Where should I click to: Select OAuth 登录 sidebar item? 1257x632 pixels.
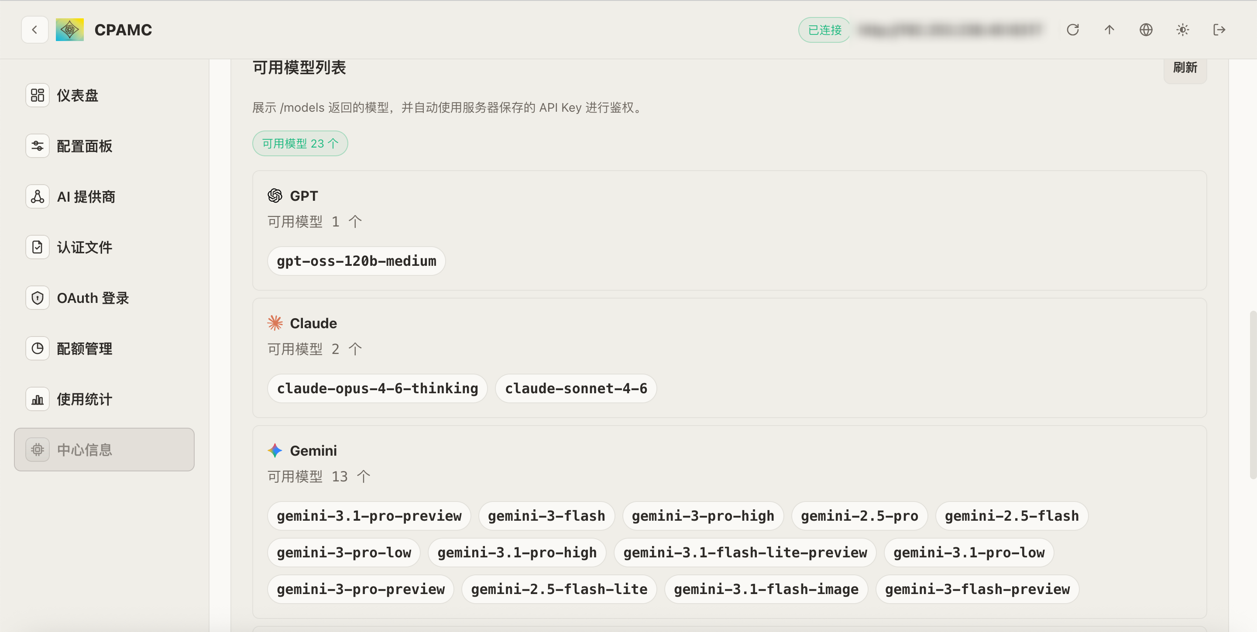coord(92,298)
